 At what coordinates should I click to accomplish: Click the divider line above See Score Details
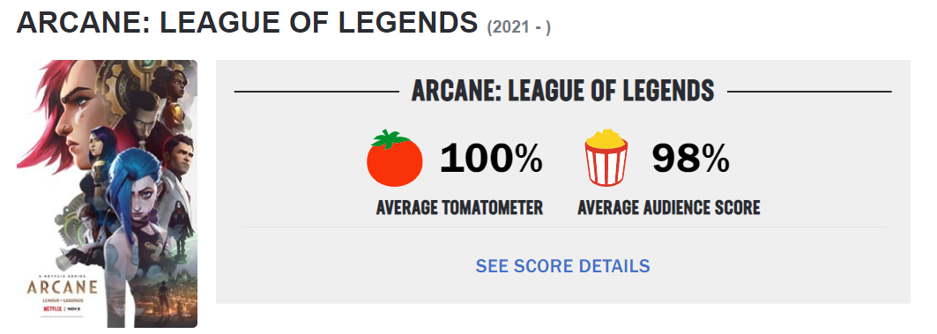pos(563,227)
